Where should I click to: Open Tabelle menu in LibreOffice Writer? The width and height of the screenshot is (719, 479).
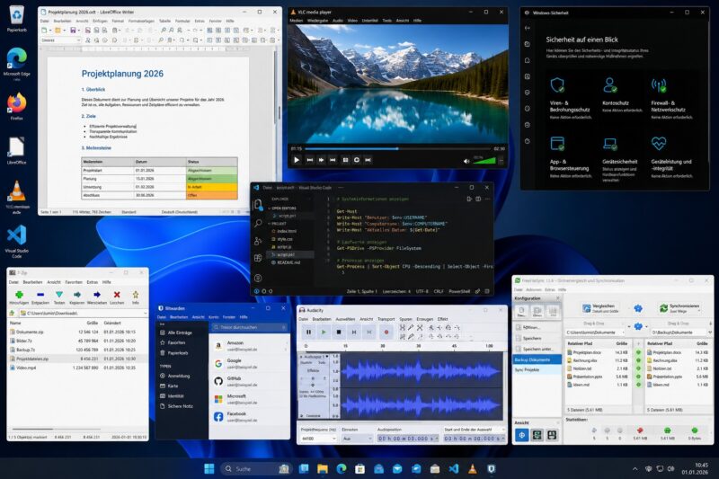pos(164,21)
